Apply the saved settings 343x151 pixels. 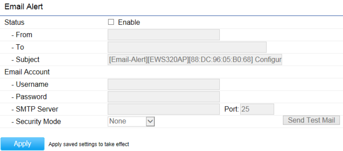22,144
